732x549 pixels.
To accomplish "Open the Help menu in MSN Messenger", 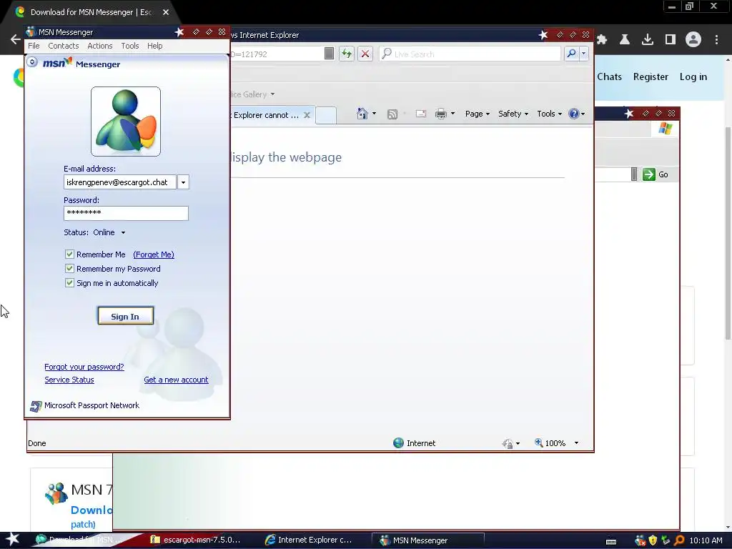I will (154, 46).
